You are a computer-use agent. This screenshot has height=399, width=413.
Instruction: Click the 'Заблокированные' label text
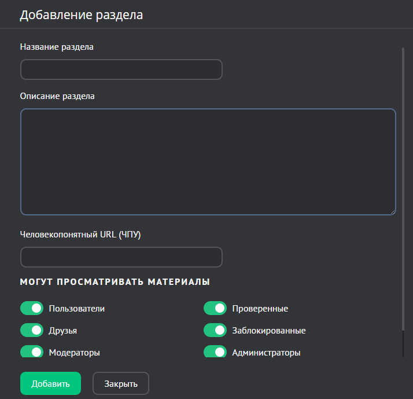[268, 331]
